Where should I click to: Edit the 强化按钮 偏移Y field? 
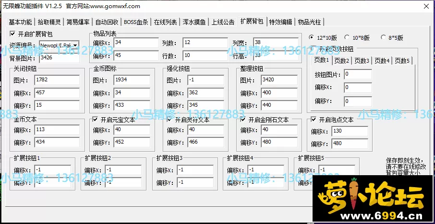(206, 105)
